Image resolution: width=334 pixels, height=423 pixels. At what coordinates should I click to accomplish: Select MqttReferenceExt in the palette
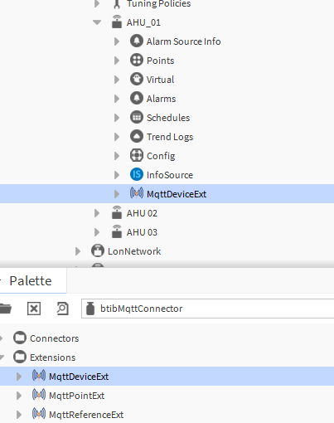(x=86, y=415)
